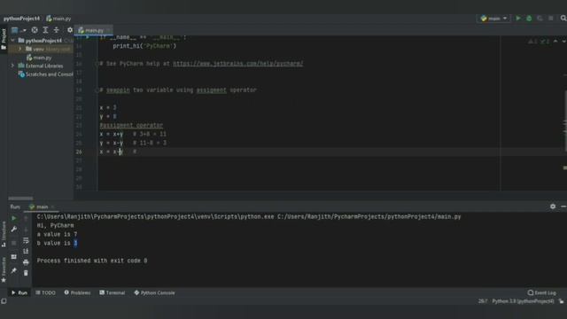Expand the External Libraries node
The image size is (567, 319).
pyautogui.click(x=12, y=66)
